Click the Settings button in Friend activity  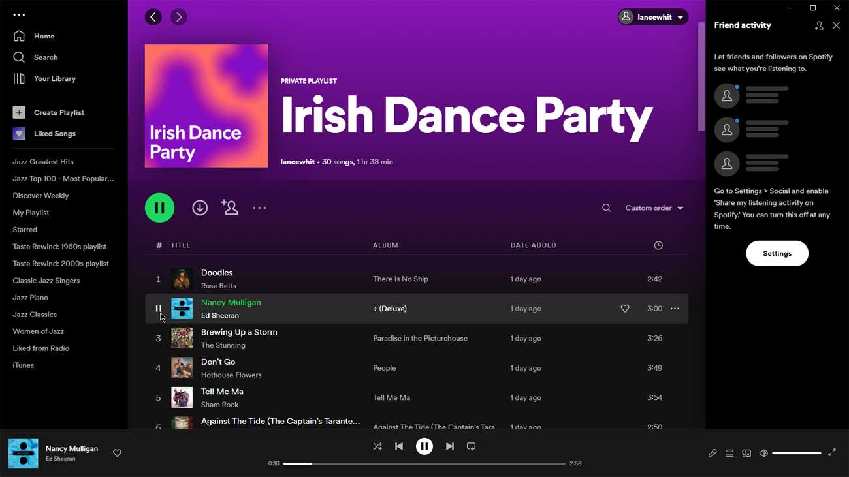click(x=777, y=253)
